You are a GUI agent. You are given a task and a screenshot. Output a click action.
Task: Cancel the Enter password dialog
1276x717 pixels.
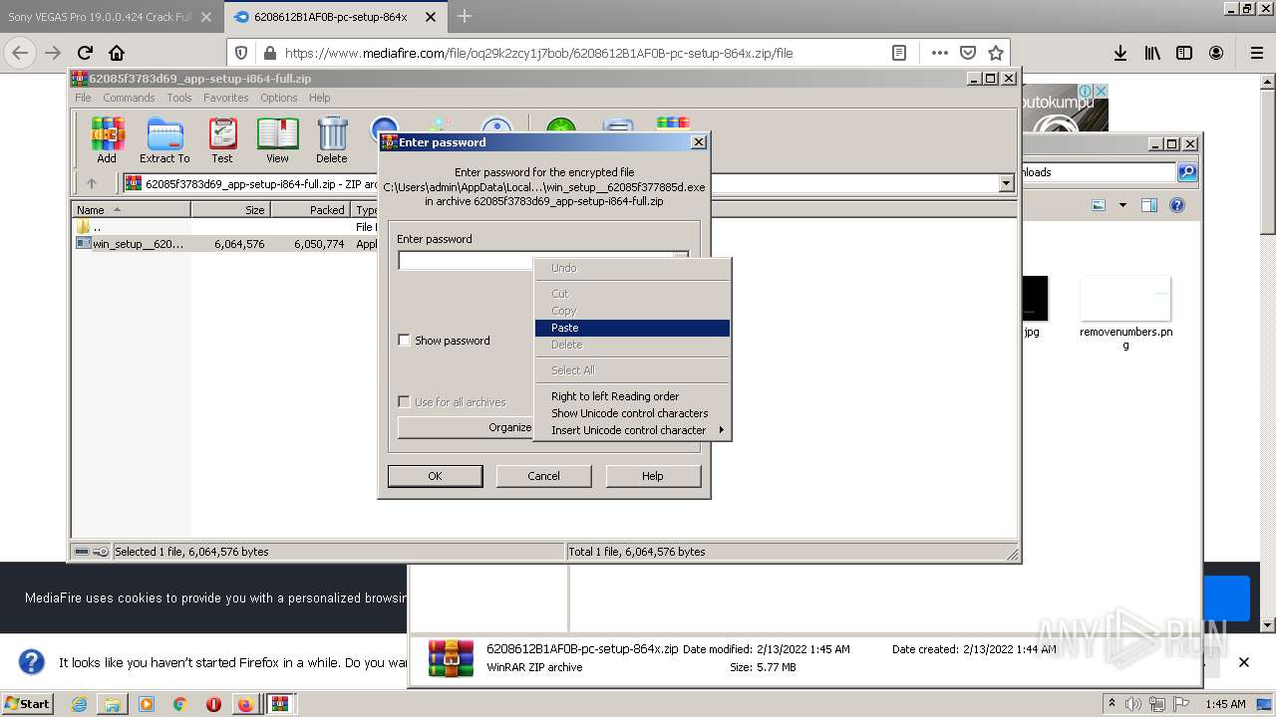click(x=543, y=476)
